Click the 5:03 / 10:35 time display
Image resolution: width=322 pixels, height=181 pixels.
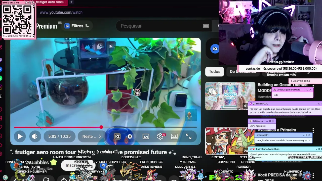pyautogui.click(x=59, y=136)
